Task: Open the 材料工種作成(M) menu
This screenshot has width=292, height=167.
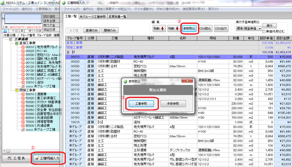Action: coord(168,9)
